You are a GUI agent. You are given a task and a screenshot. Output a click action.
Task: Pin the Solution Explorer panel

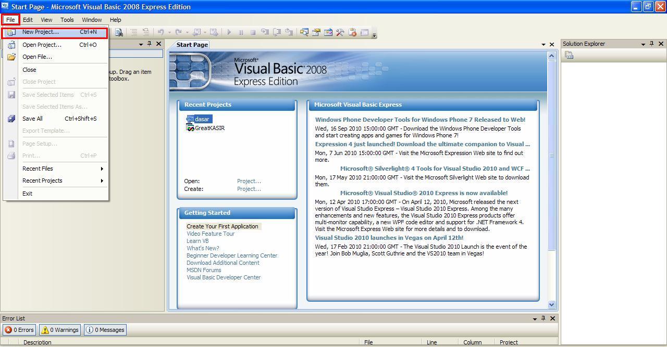(651, 44)
